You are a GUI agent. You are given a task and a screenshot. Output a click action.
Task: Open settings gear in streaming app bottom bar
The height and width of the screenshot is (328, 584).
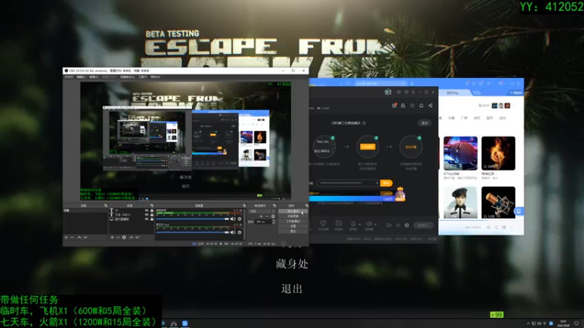407,225
